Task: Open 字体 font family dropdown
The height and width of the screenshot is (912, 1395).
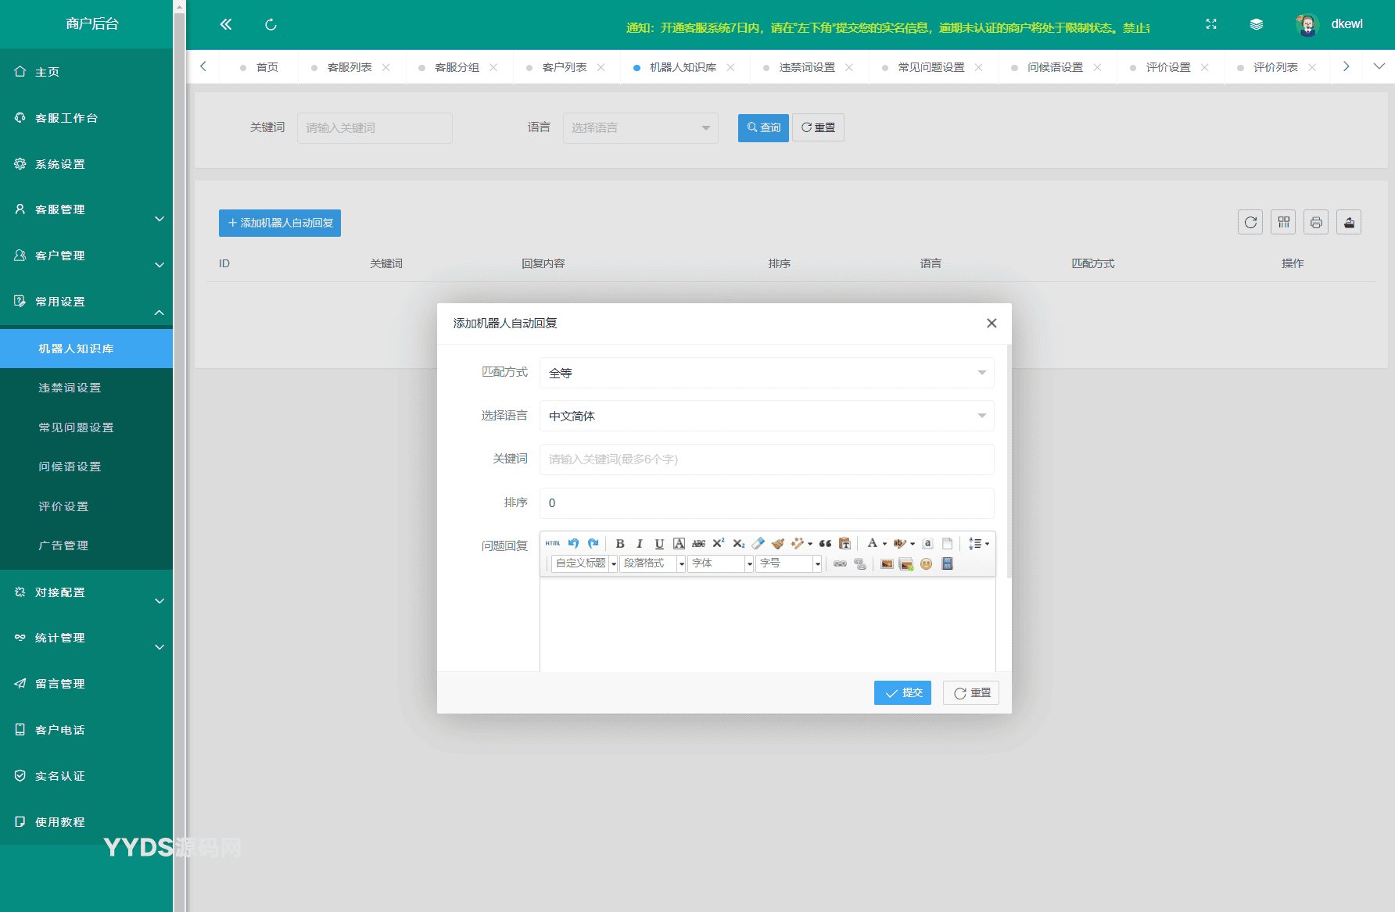Action: tap(720, 563)
